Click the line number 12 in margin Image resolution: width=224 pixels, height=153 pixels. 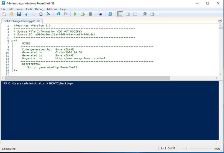[x=7, y=59]
